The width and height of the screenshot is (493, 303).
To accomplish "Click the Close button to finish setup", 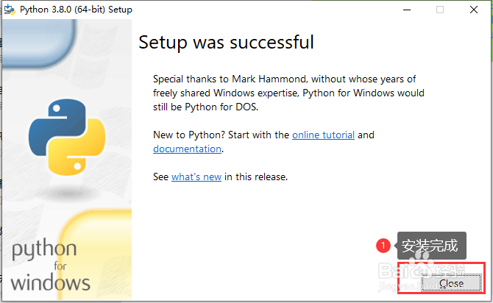I will (451, 283).
